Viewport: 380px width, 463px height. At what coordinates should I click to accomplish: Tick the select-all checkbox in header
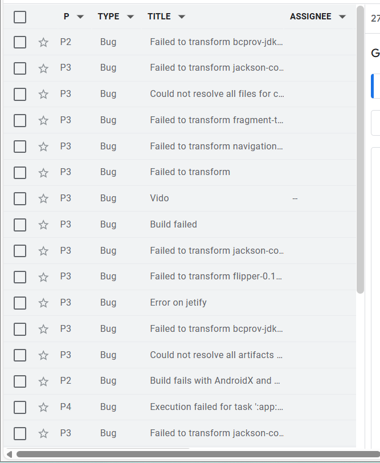[20, 17]
